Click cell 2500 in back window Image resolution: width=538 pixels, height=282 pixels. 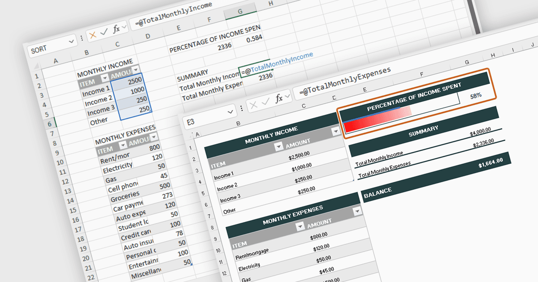tap(129, 82)
